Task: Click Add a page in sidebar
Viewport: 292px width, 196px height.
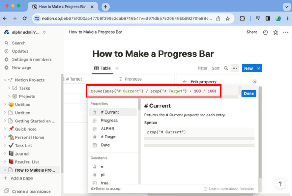Action: [x=22, y=178]
